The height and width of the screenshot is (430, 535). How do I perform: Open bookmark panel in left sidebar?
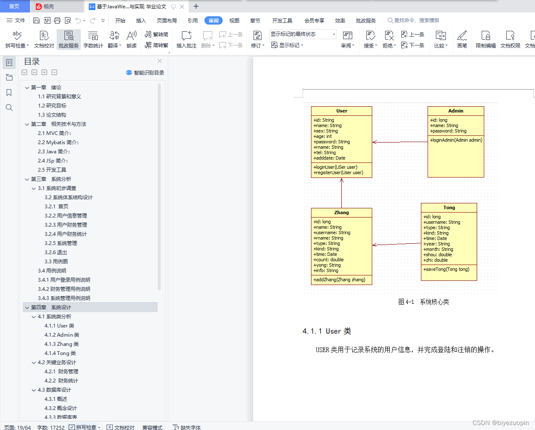click(x=9, y=92)
